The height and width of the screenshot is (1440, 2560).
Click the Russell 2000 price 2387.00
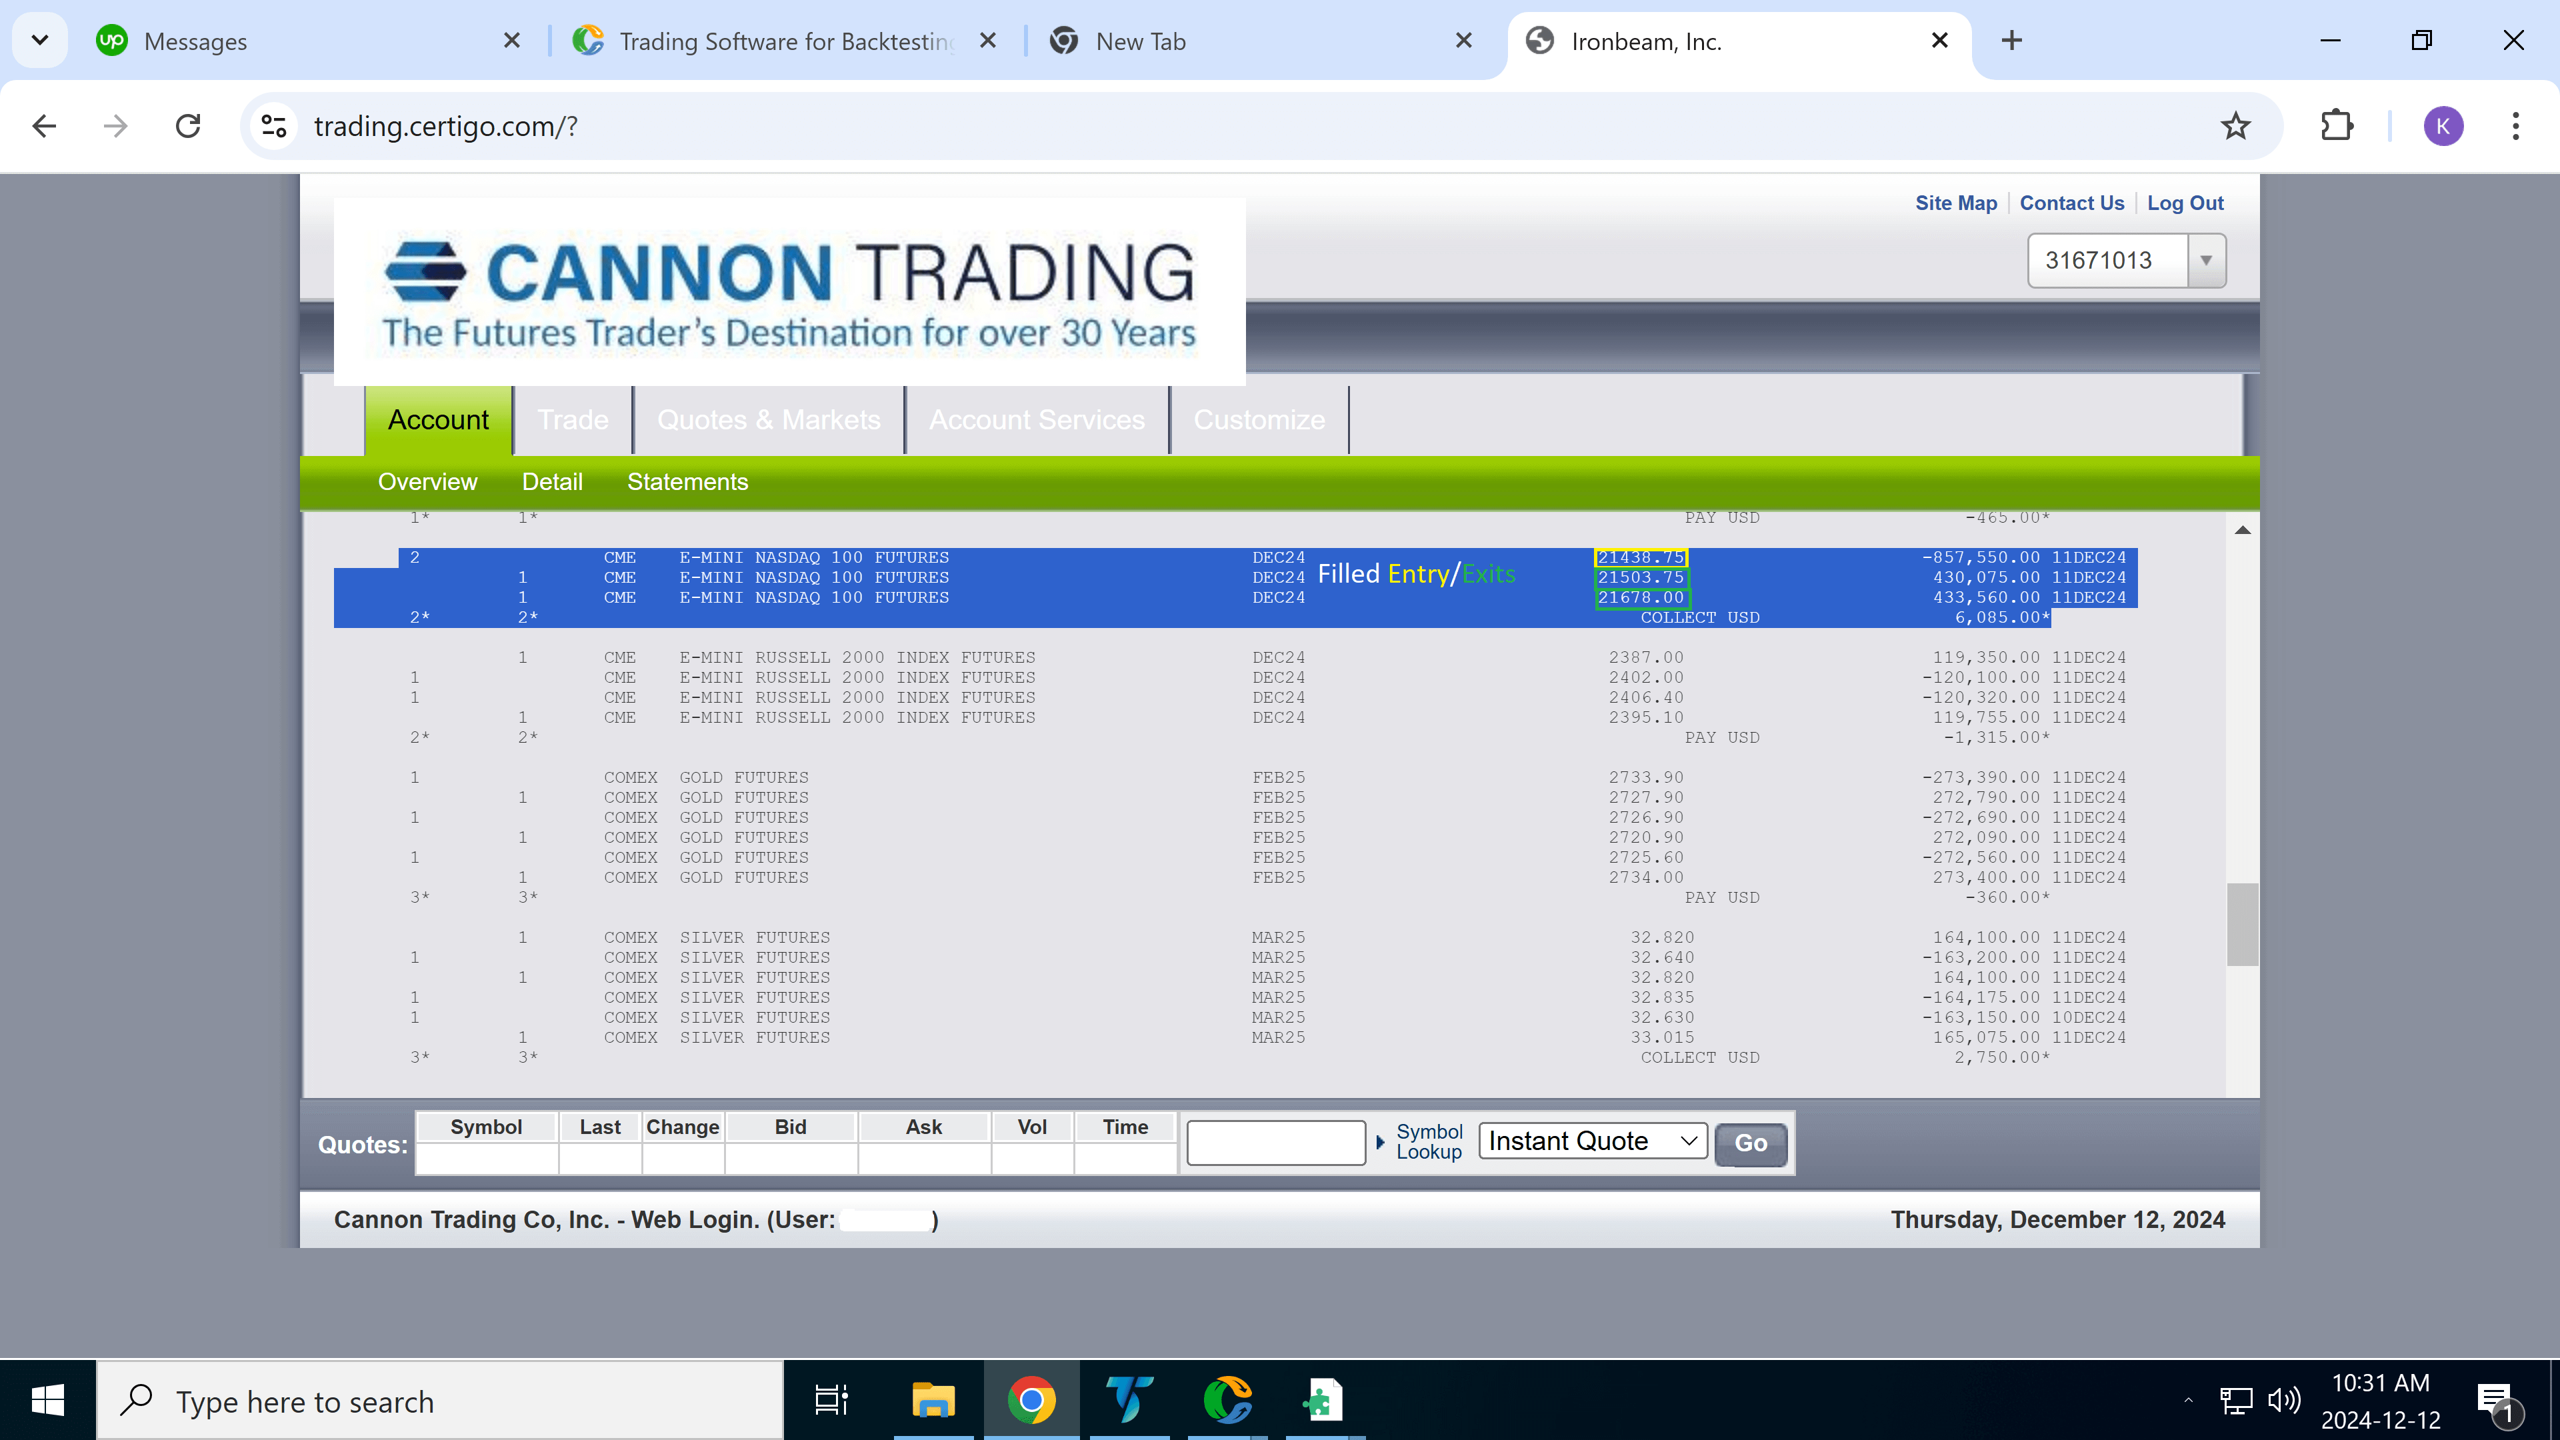pos(1646,658)
